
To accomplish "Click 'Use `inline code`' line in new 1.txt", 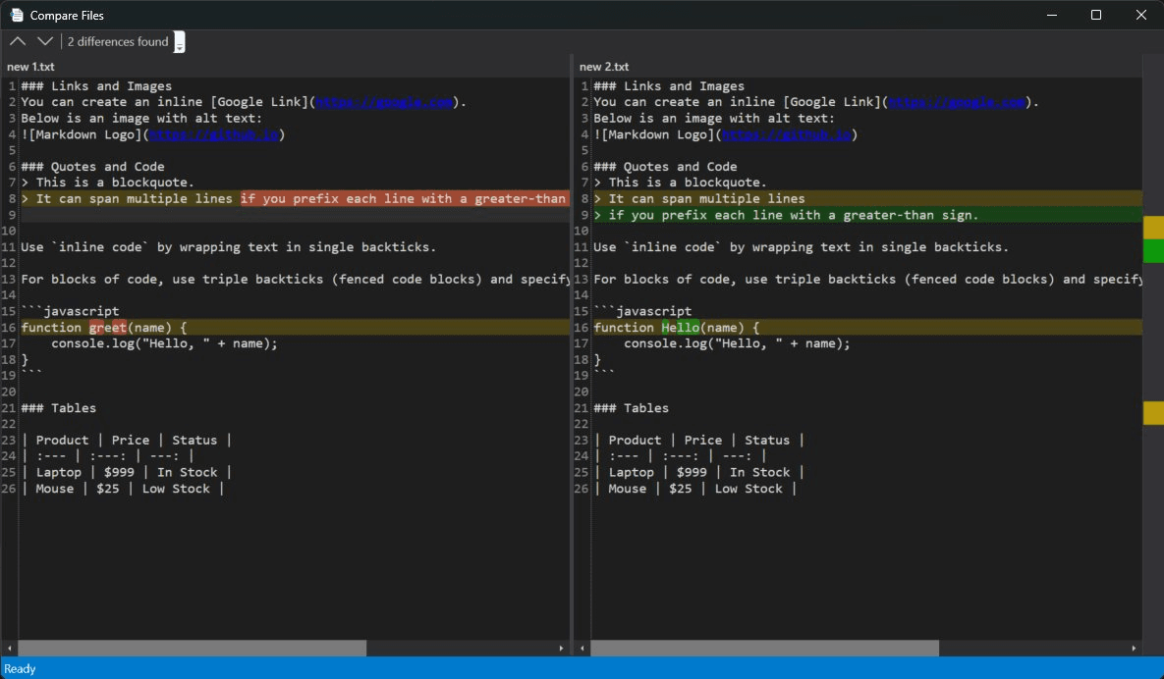I will click(x=229, y=247).
